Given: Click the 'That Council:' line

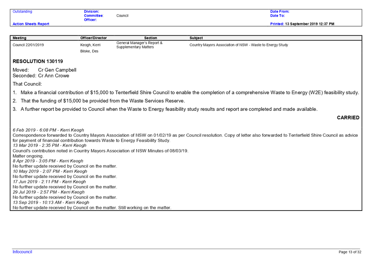Looking at the screenshot, I should [x=27, y=84].
